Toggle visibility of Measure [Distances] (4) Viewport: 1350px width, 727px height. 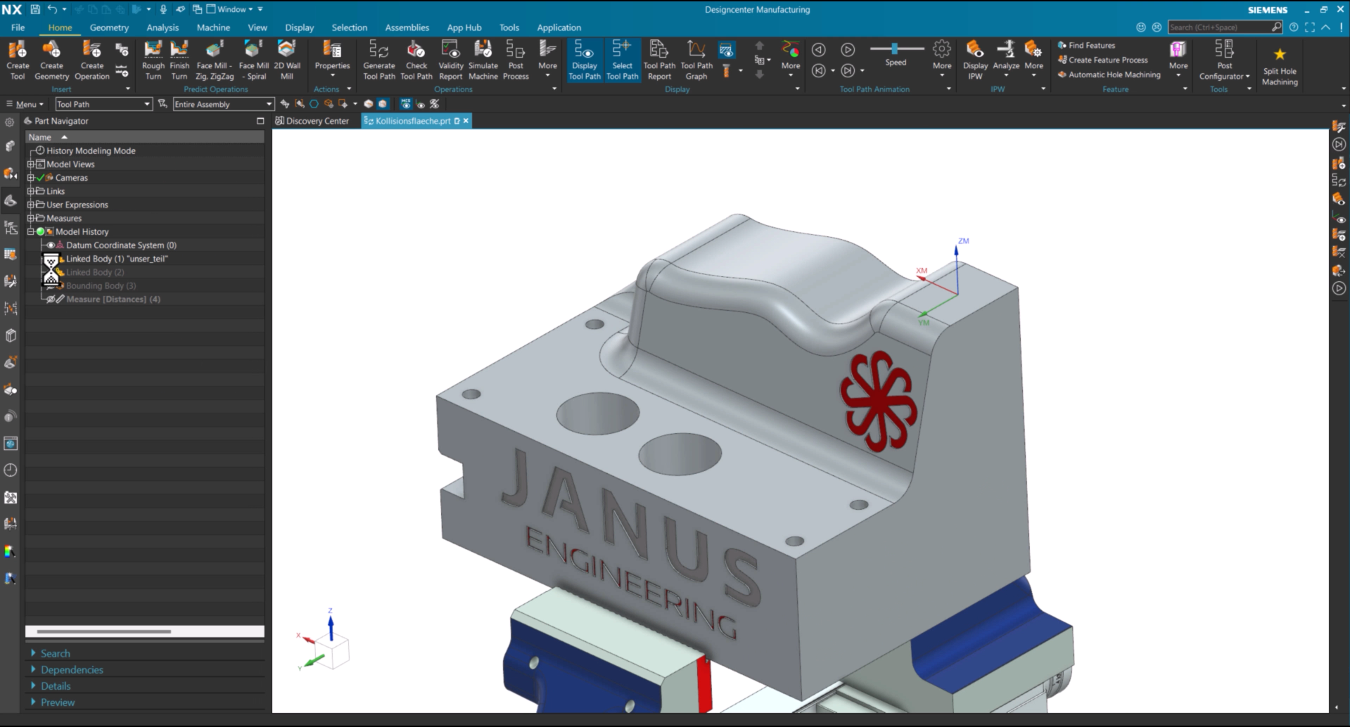pos(50,300)
